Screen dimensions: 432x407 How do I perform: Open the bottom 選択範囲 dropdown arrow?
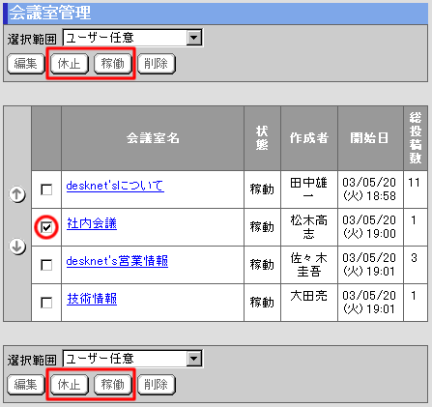194,359
